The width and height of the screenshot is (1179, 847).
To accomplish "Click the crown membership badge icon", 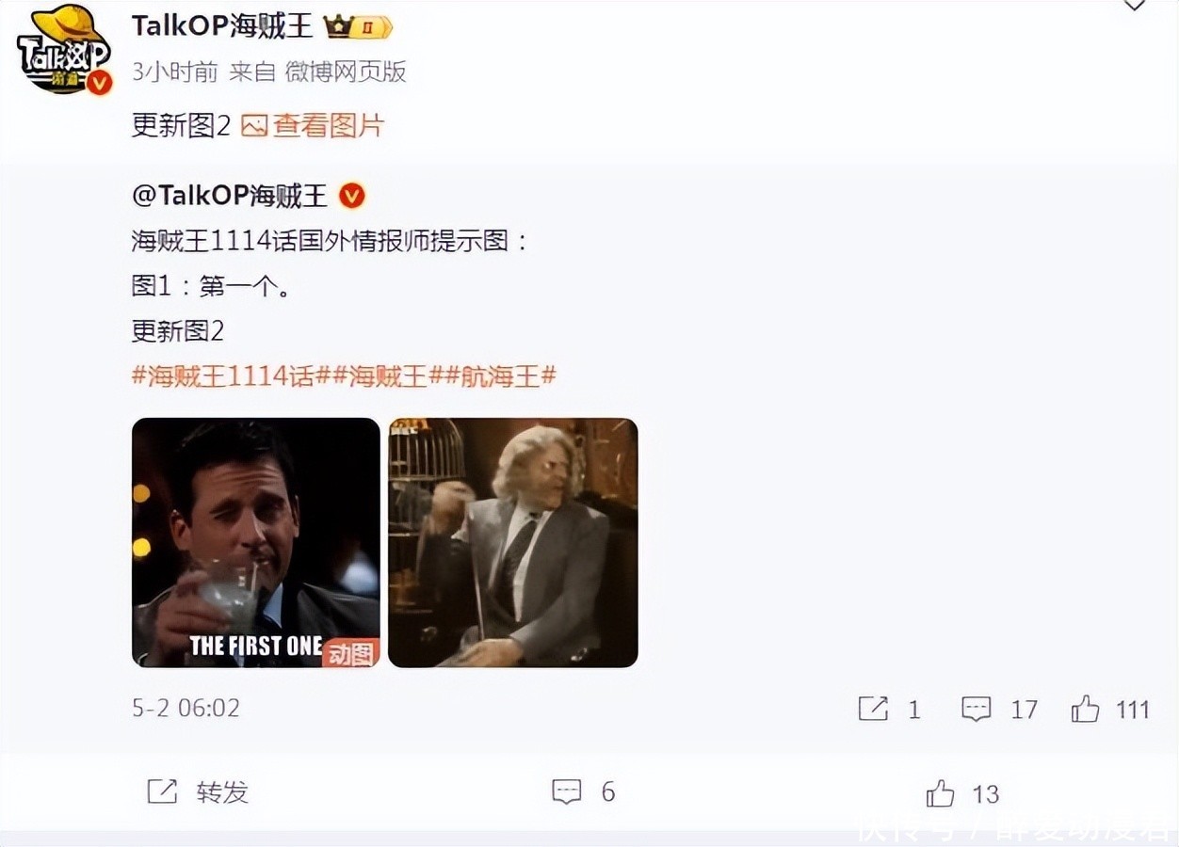I will (x=359, y=27).
